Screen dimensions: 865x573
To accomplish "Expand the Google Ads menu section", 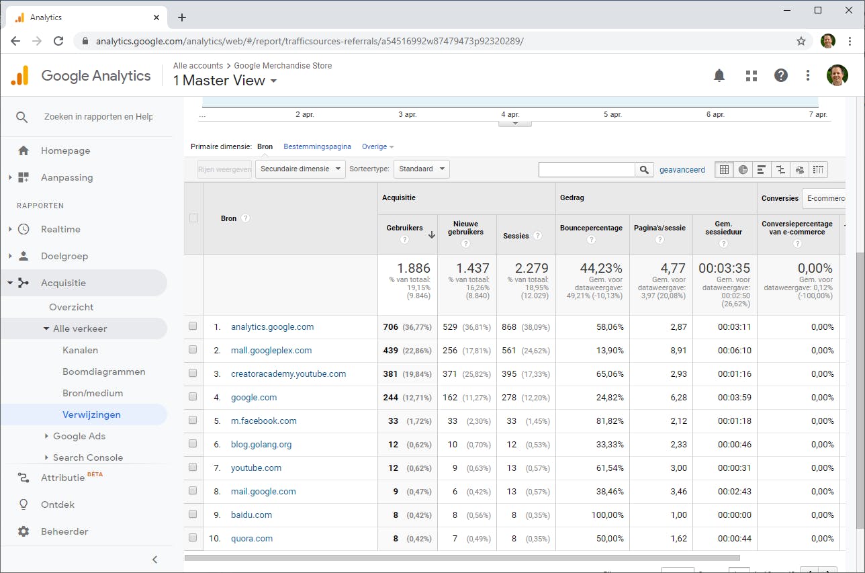I will (79, 436).
